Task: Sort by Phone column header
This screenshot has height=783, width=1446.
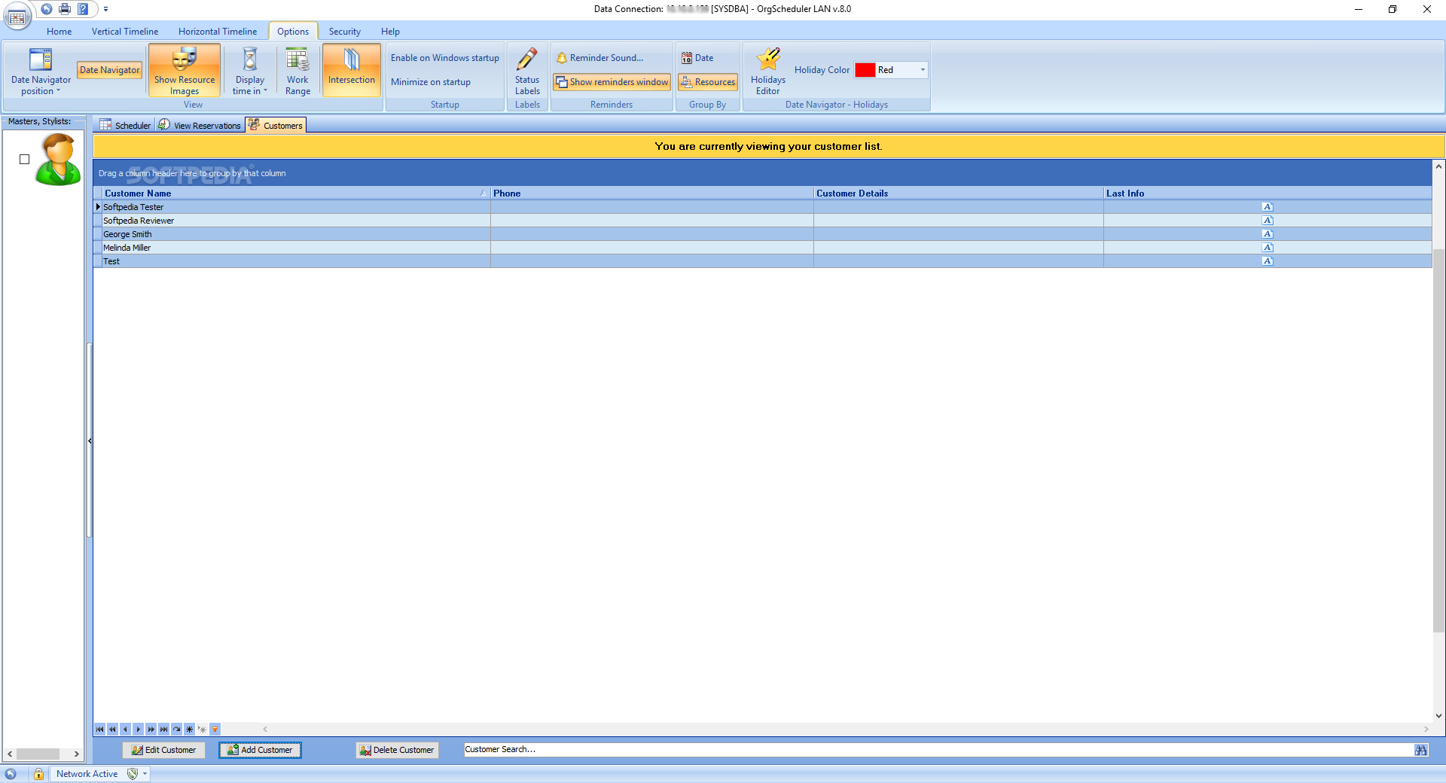Action: click(652, 193)
